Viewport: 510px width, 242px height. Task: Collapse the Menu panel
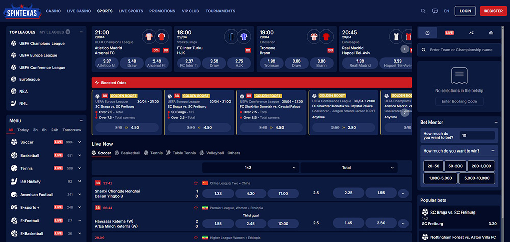(81, 120)
